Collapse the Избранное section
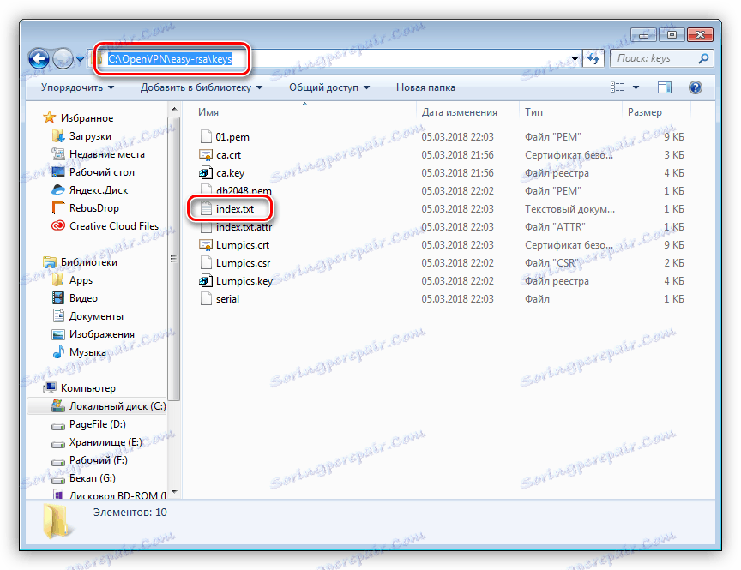 [x=38, y=117]
